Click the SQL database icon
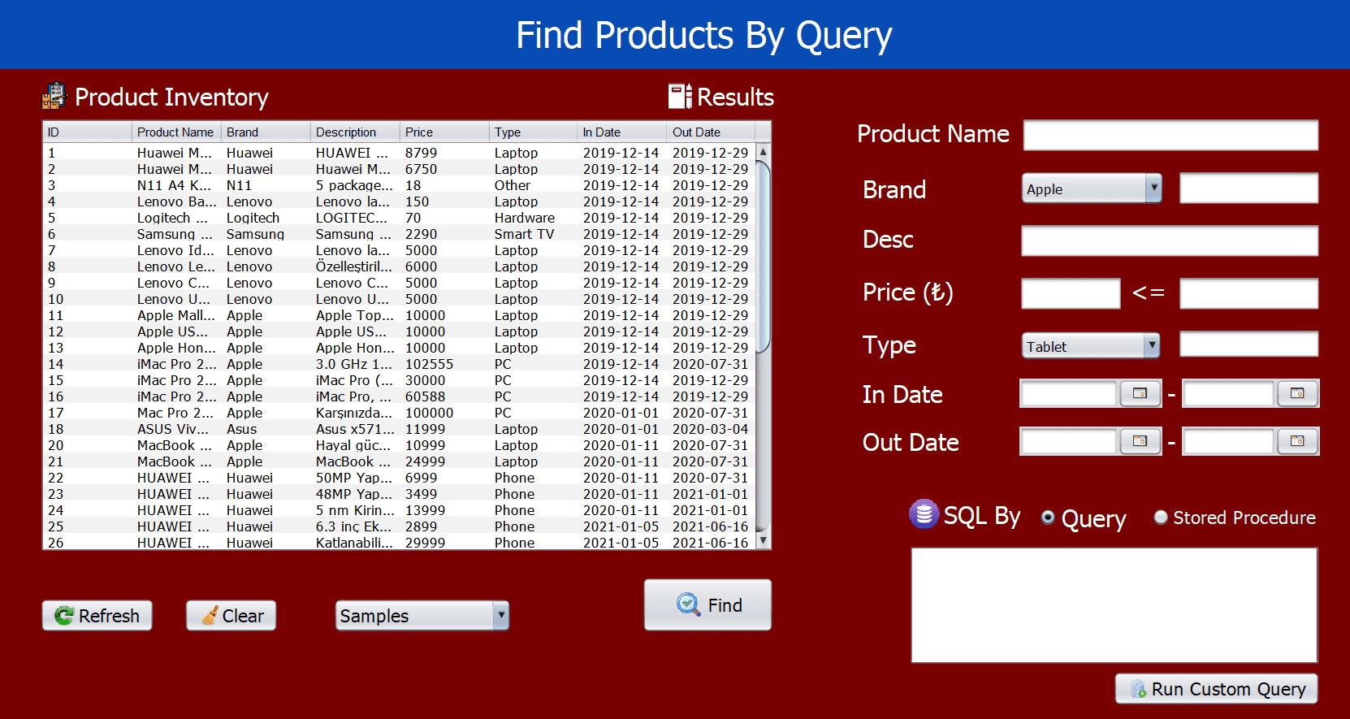 pyautogui.click(x=924, y=514)
